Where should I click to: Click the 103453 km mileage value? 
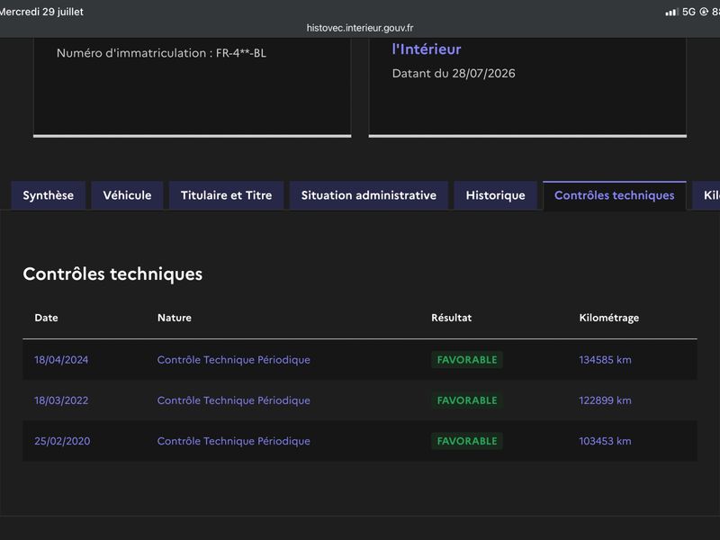point(605,441)
